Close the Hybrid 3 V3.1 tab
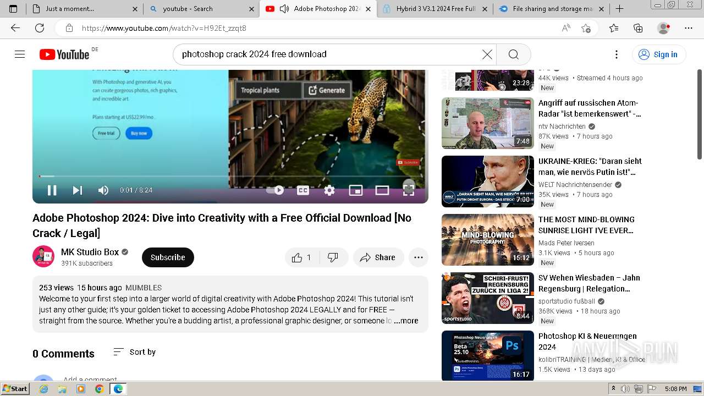This screenshot has height=396, width=704. point(485,9)
